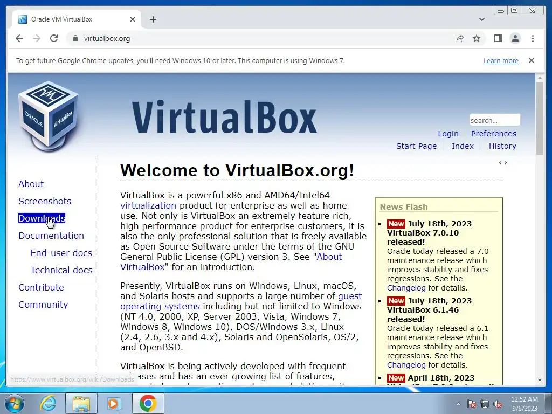View site information via the padlock icon
Screen dimensions: 552x414
tap(75, 38)
